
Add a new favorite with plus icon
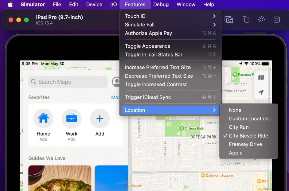(100, 118)
